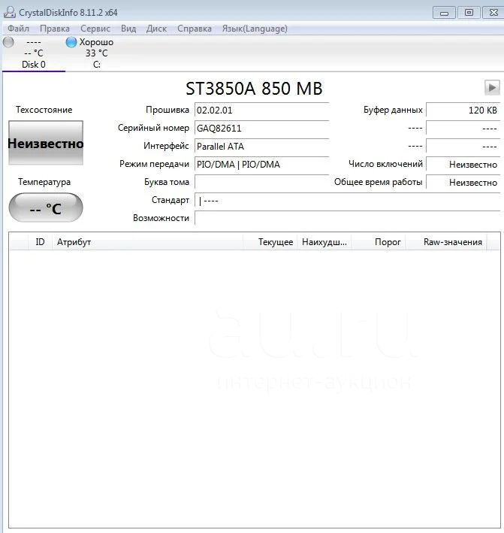Click the serial number field GAQ82611
The image size is (504, 533).
pos(262,128)
